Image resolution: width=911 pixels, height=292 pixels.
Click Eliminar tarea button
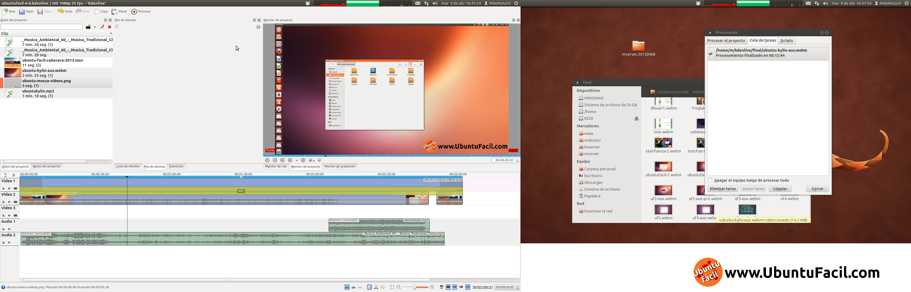point(723,189)
